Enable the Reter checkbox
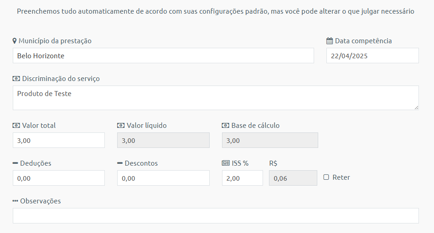Screen dimensions: 434x233 click(326, 177)
